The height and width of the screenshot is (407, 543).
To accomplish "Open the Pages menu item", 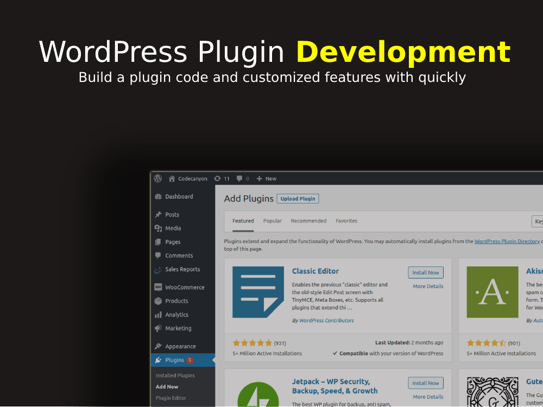I will [x=173, y=242].
